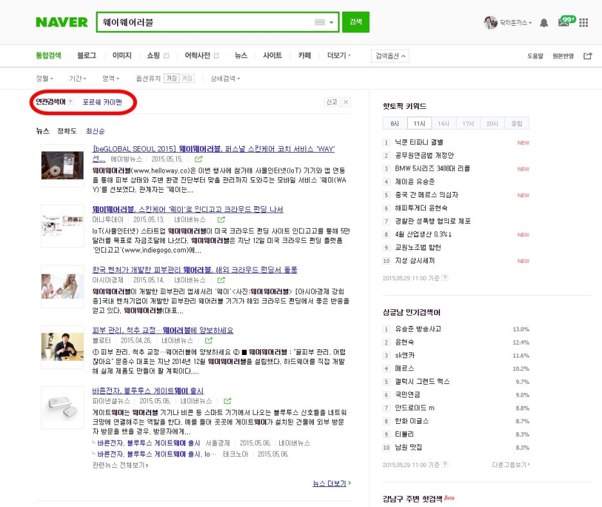
Task: Click 관련뉴스 전체보기 link
Action: click(120, 465)
